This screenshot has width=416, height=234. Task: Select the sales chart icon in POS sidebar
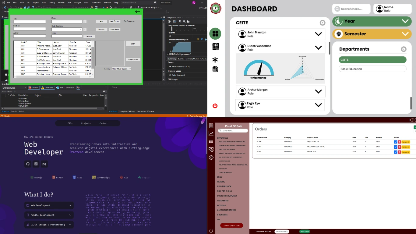click(211, 133)
